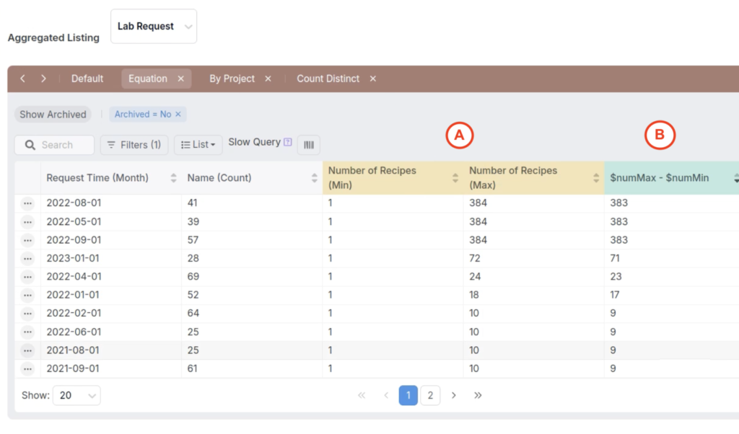Click cell 2022-08-01
739x434 pixels.
pyautogui.click(x=74, y=203)
